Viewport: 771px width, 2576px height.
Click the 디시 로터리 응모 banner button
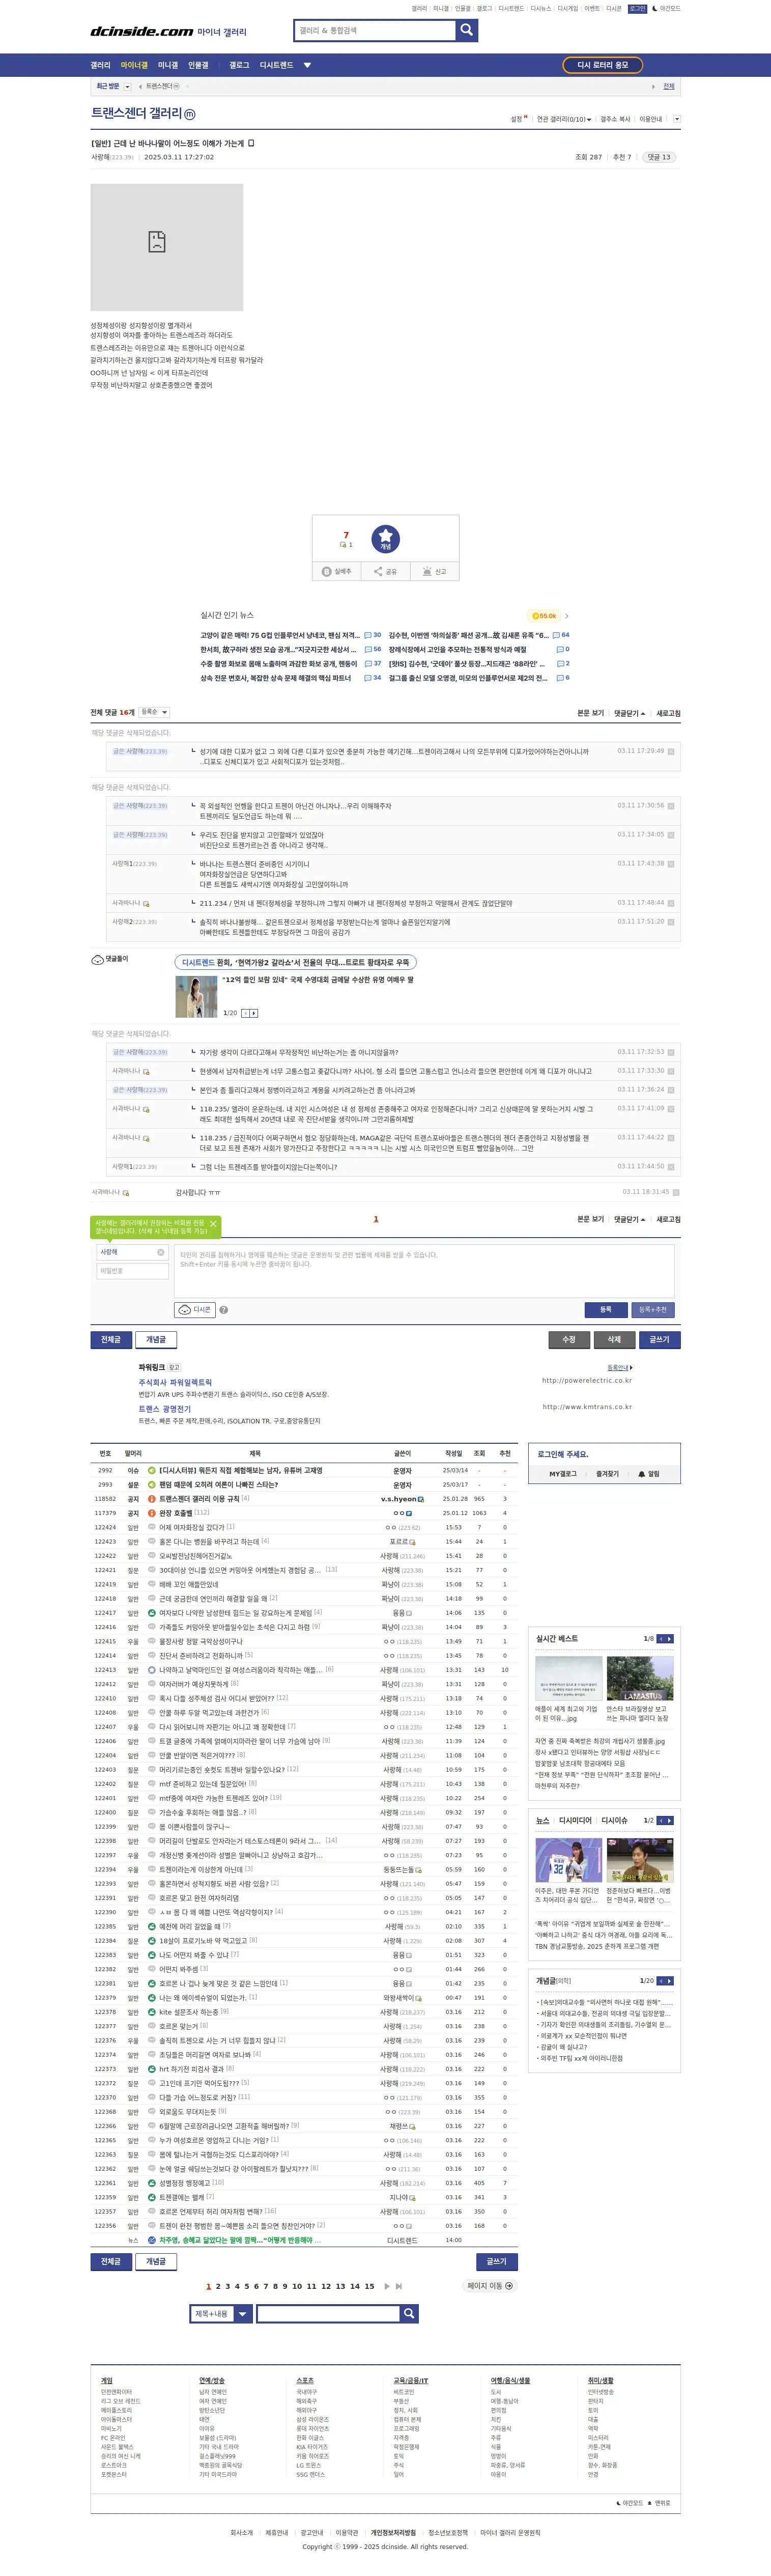(603, 65)
